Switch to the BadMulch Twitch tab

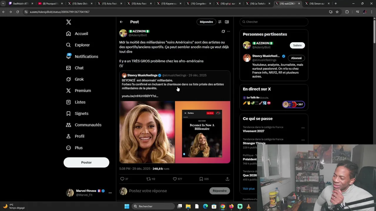point(21,4)
